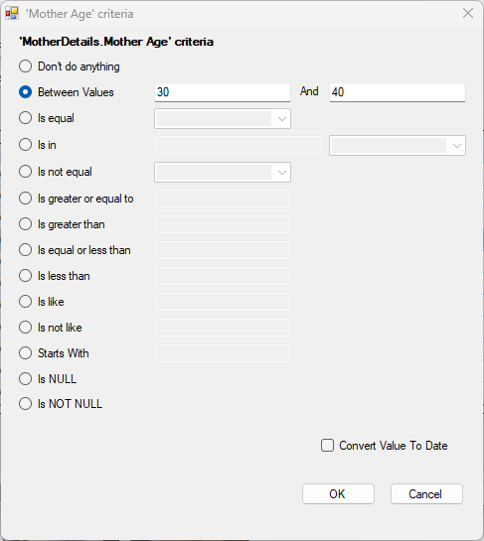Confirm criteria with the OK button
This screenshot has height=541, width=484.
coord(338,493)
